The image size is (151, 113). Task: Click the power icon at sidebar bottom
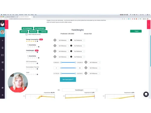point(2,95)
